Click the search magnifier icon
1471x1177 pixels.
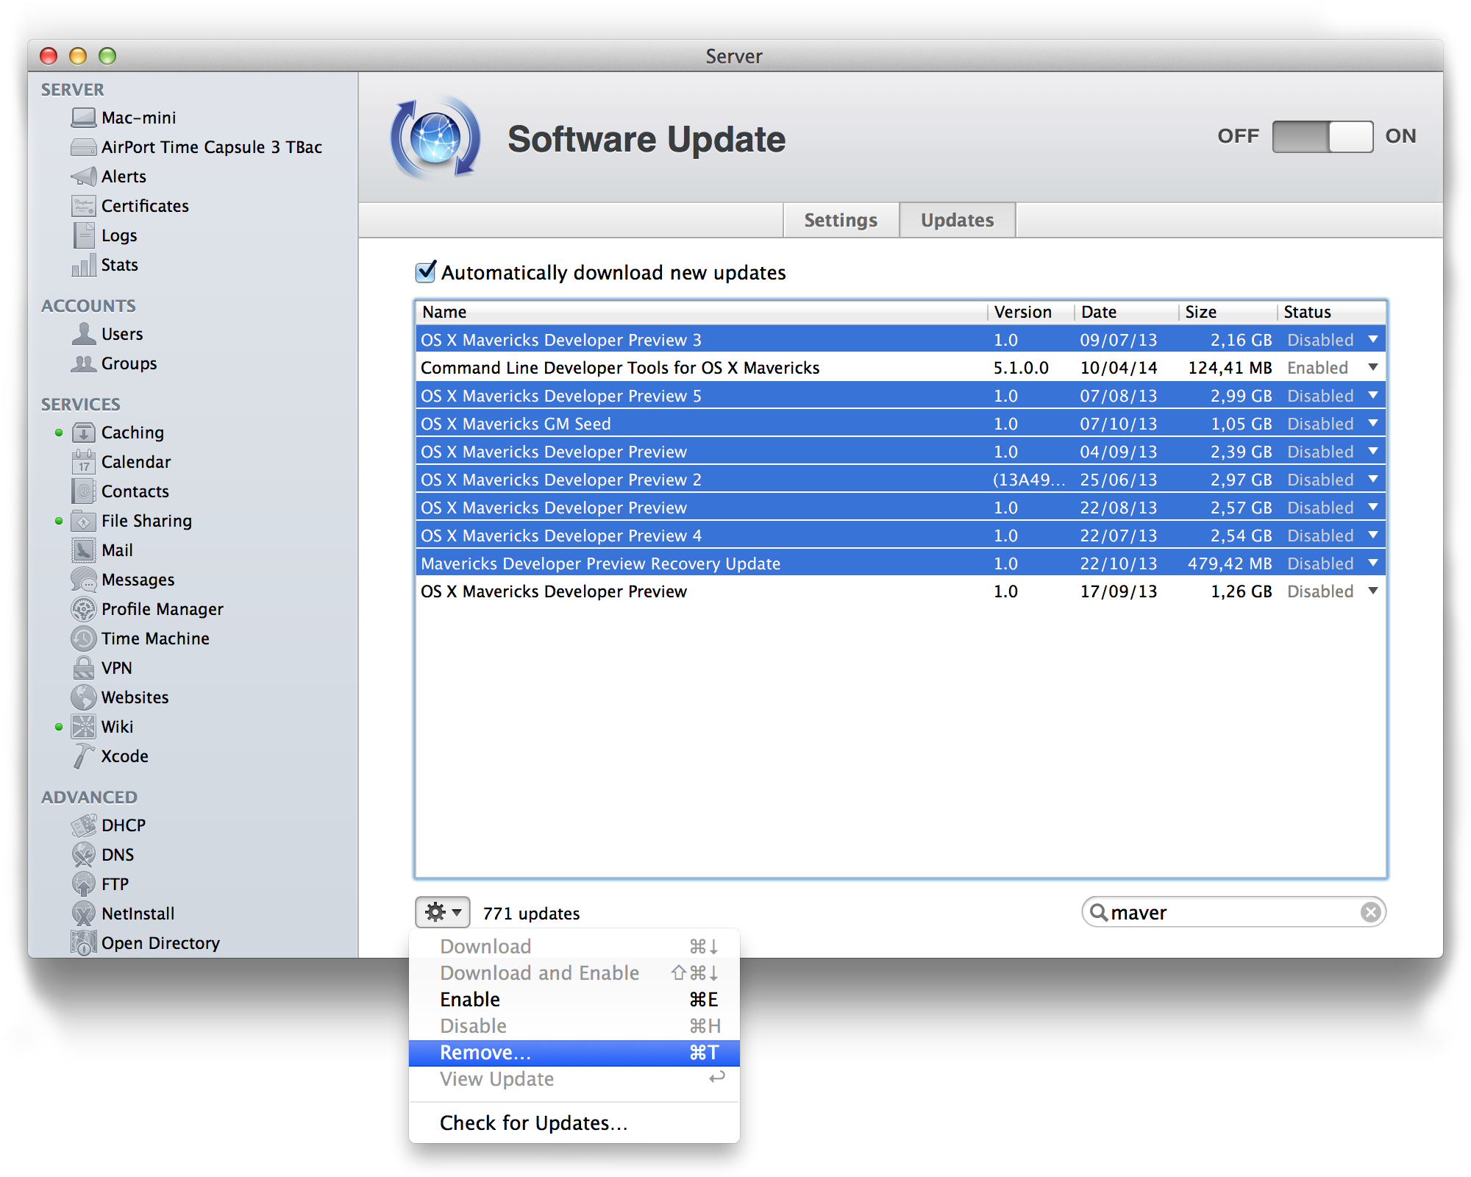tap(1099, 912)
